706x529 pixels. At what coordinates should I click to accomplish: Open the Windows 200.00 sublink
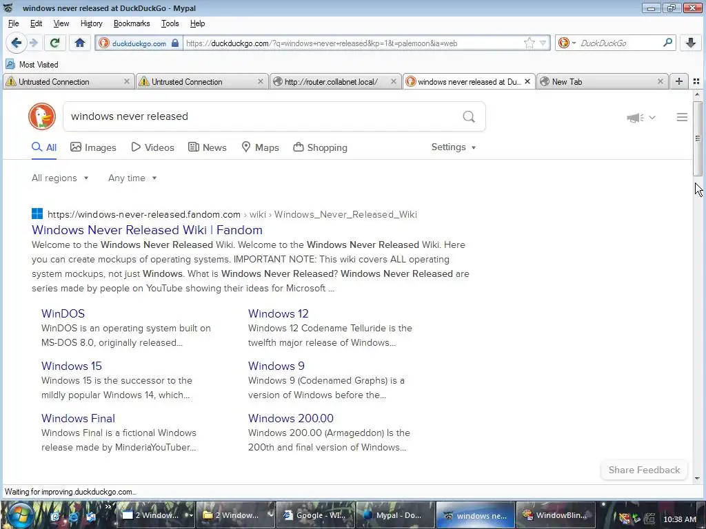[x=291, y=418]
